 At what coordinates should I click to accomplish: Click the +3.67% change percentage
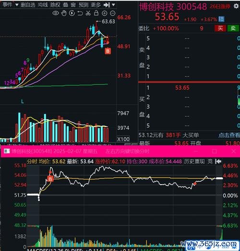[x=209, y=20]
